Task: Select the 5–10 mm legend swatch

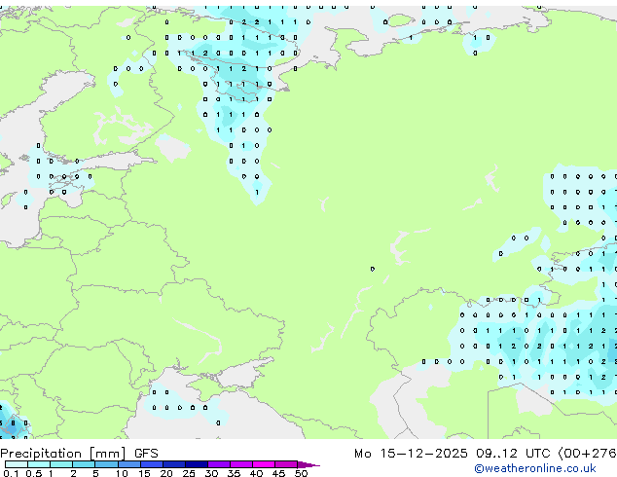Action: click(106, 464)
